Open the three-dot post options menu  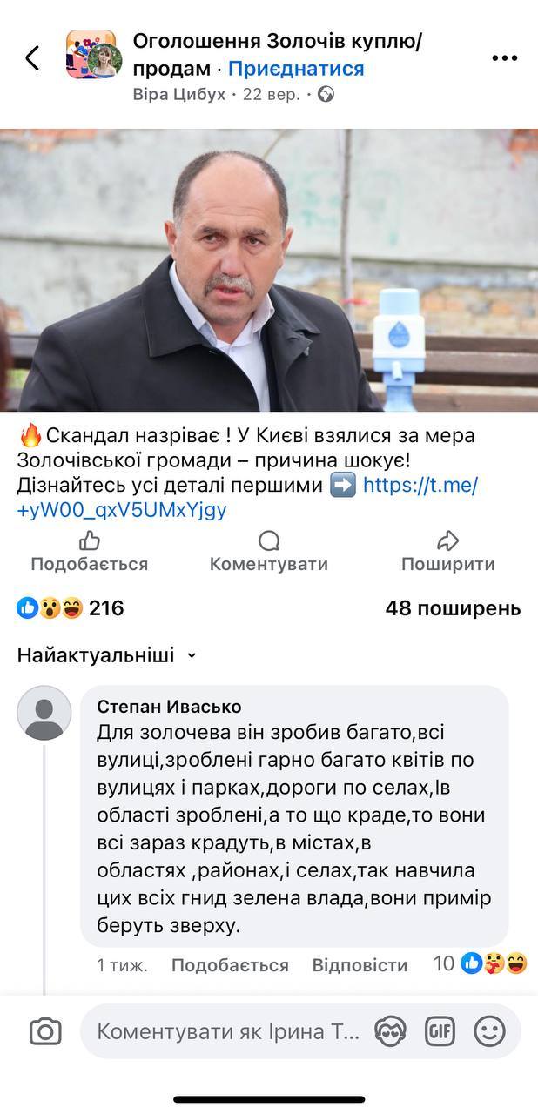[x=505, y=58]
